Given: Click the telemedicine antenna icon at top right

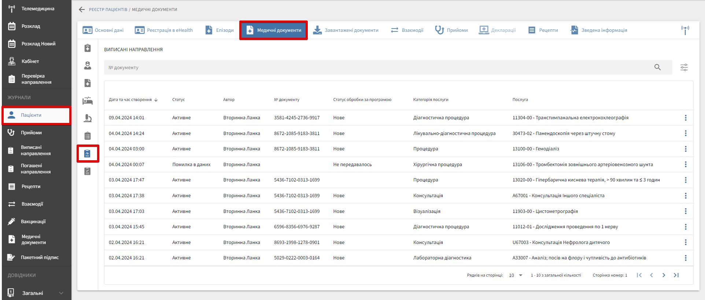Looking at the screenshot, I should click(685, 30).
